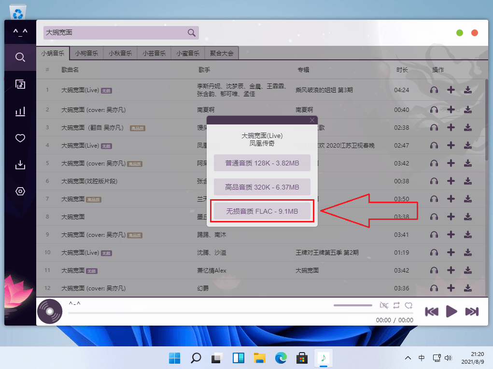Click album 乘风破浪的姐姐 第3期
Viewport: 493px width, 369px height.
click(324, 90)
